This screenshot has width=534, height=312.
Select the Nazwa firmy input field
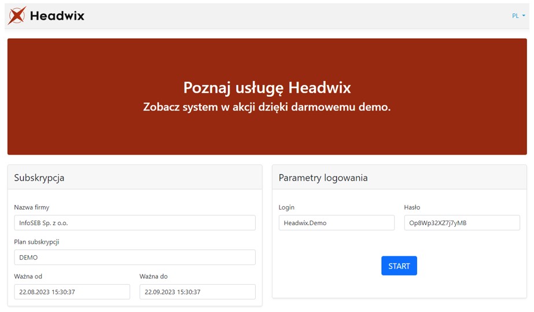pos(135,223)
